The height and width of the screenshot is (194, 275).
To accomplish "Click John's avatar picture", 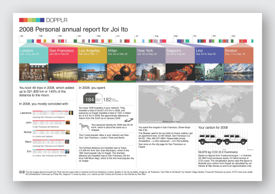I will pyautogui.click(x=68, y=123).
